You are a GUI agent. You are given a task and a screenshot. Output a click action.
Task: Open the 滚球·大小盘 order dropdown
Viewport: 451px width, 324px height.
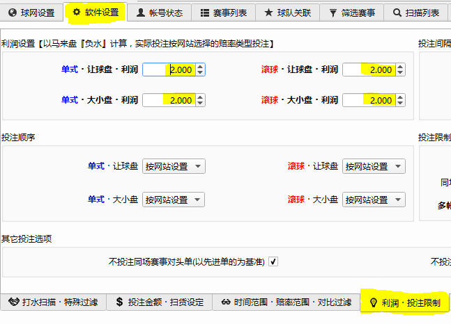374,200
